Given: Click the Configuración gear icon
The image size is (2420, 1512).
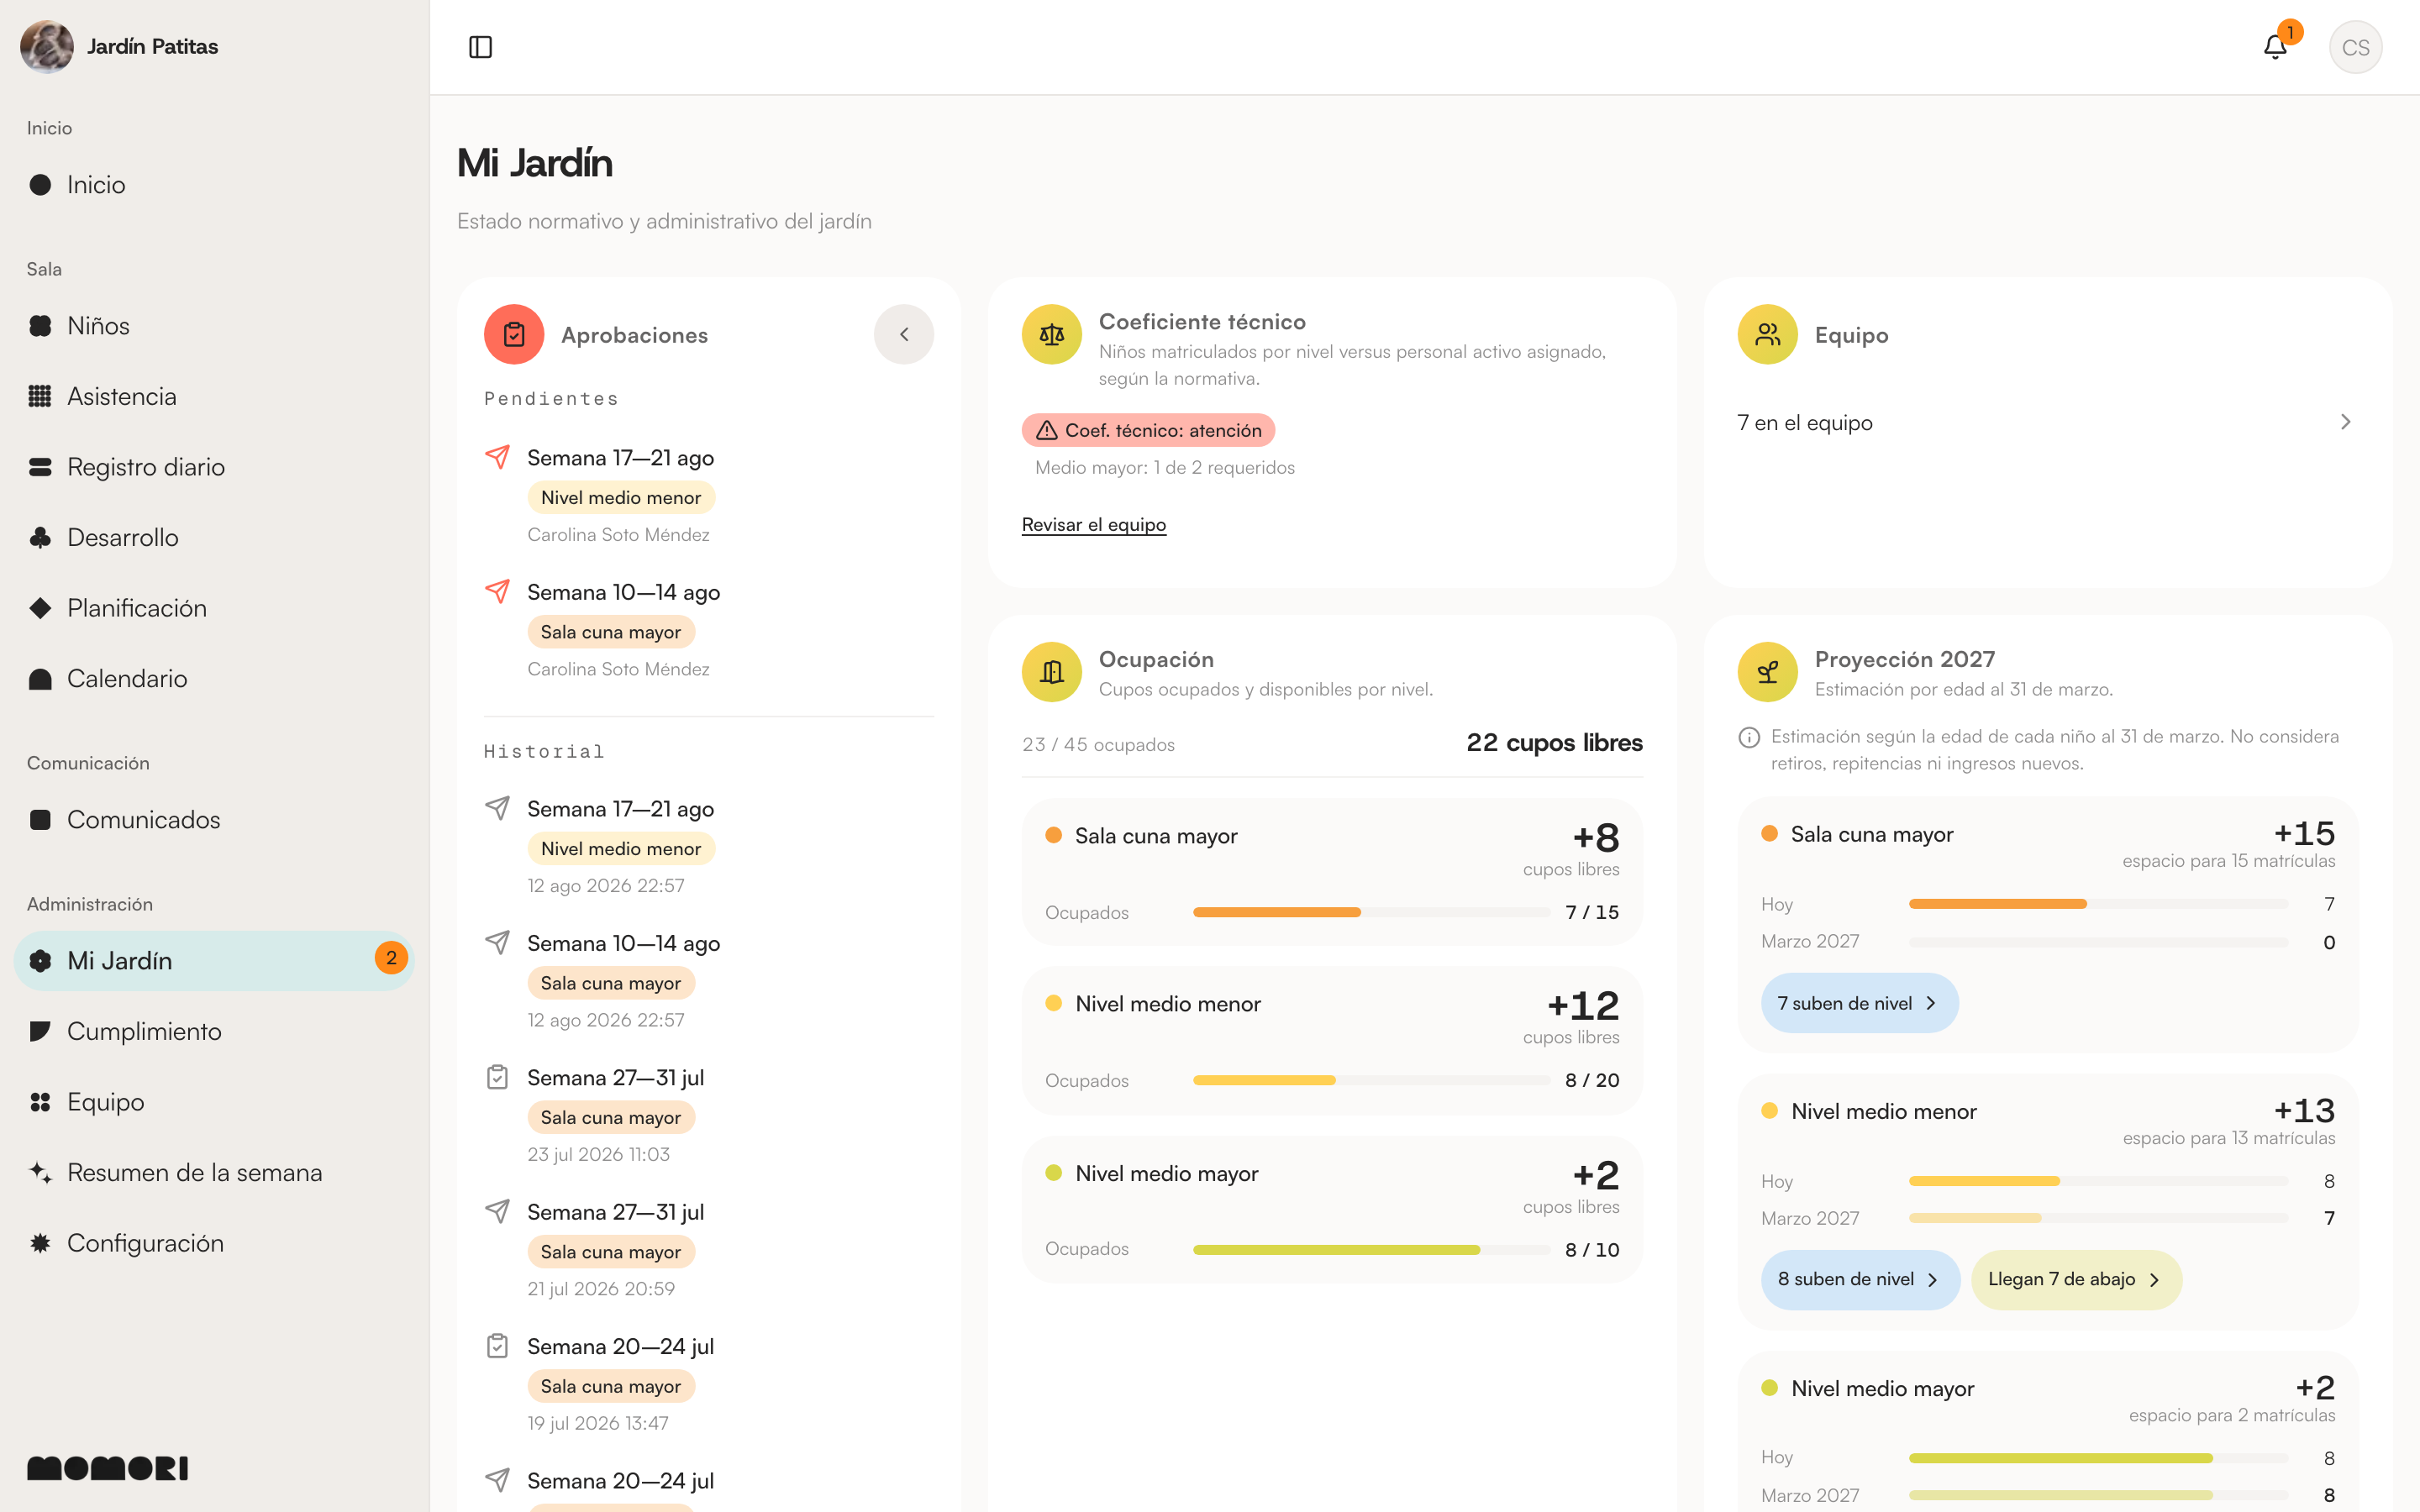Looking at the screenshot, I should tap(40, 1243).
